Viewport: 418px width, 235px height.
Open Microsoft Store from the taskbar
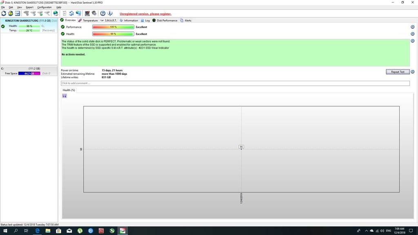point(59,231)
